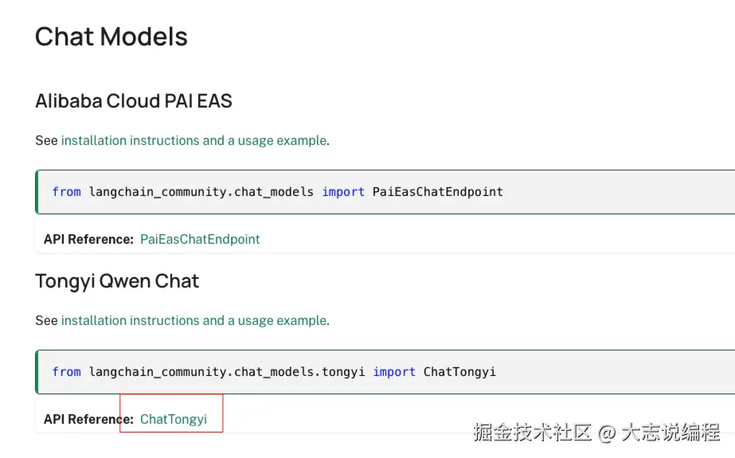Open installation instructions link under Tongyi Qwen Chat

pos(194,320)
